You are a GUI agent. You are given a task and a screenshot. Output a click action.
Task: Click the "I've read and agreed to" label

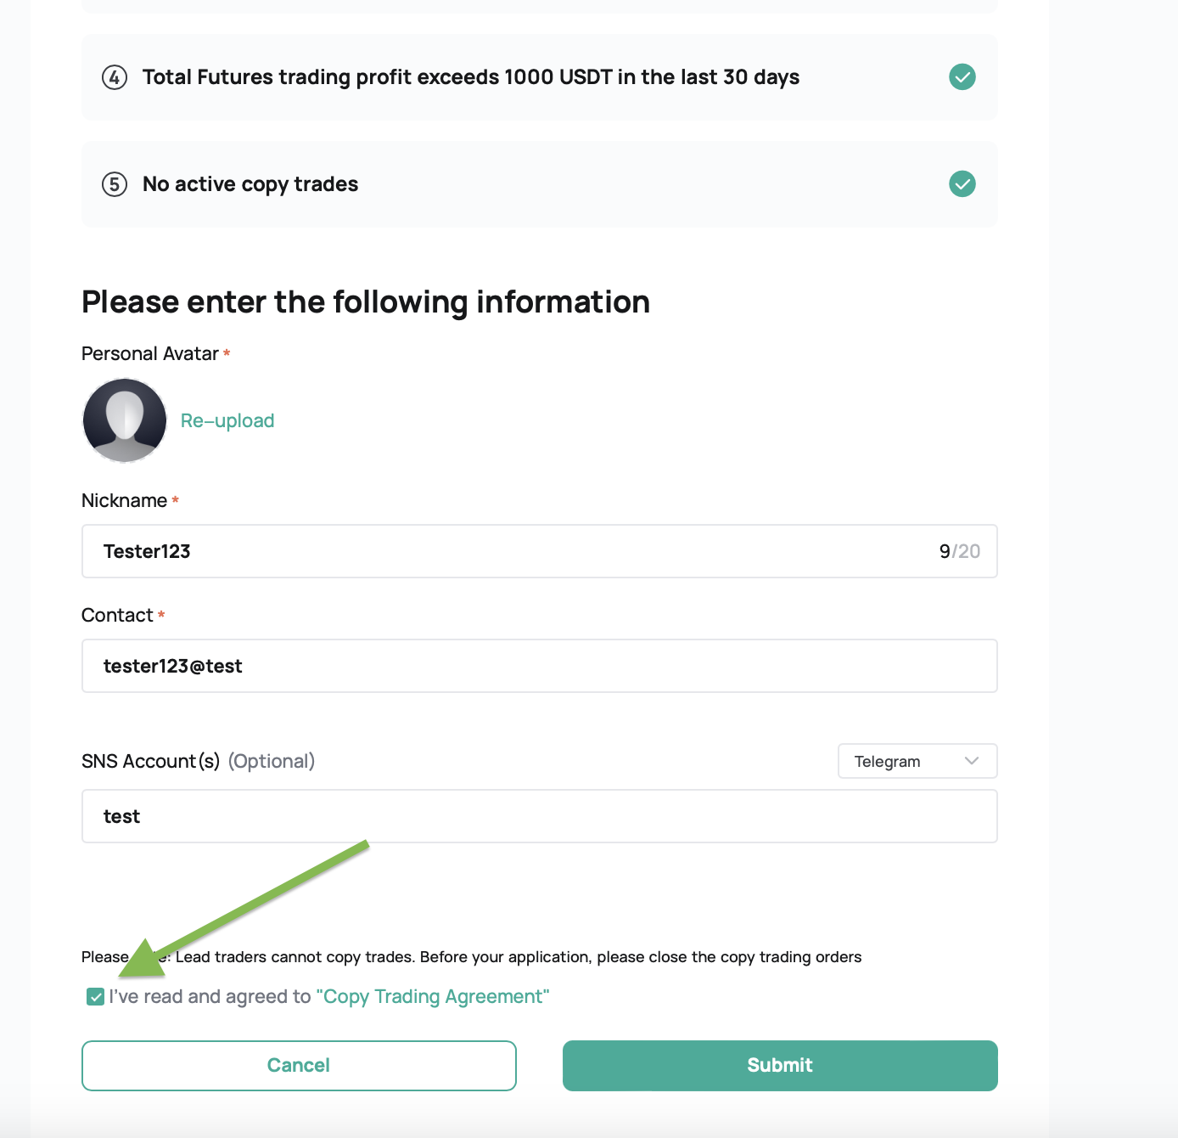[x=210, y=996]
